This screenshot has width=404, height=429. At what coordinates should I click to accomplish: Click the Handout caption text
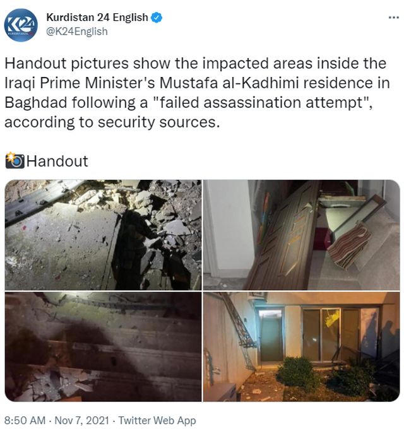57,161
